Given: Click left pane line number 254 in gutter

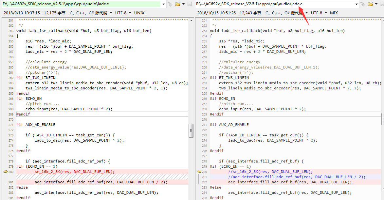Looking at the screenshot, I should (11, 36).
